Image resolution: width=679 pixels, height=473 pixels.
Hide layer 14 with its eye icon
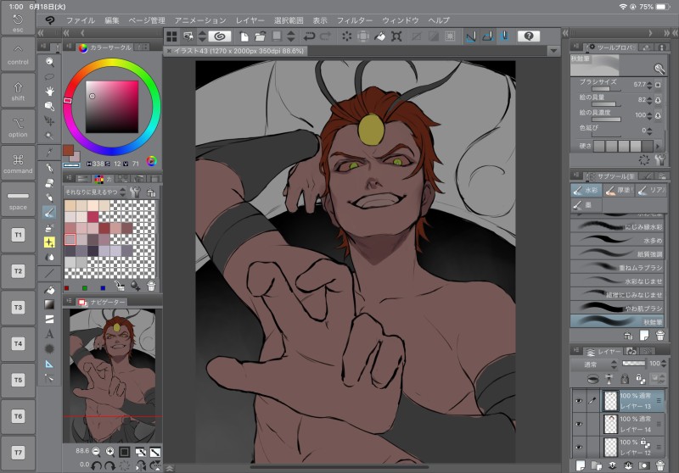(579, 424)
